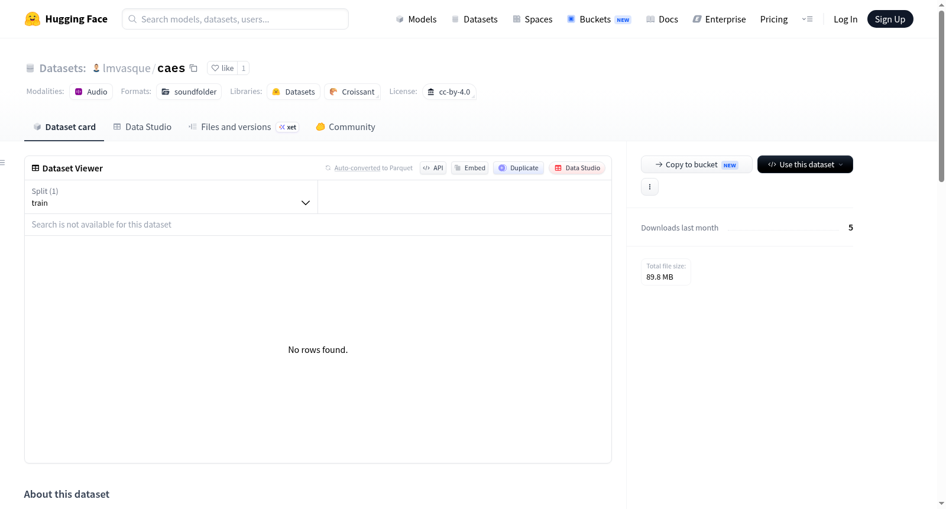Go to Spaces in the top navigation

tap(532, 19)
